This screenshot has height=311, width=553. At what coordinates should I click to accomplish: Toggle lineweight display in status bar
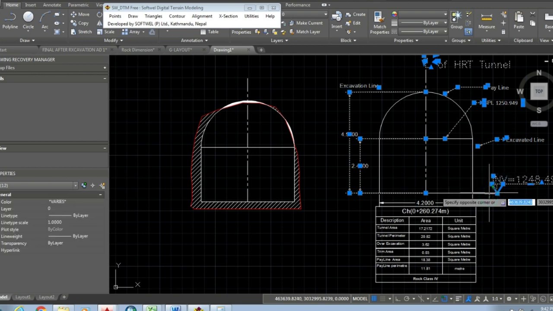click(x=459, y=298)
